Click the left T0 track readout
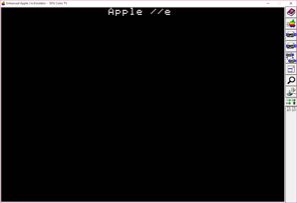297x203 pixels. pyautogui.click(x=289, y=108)
